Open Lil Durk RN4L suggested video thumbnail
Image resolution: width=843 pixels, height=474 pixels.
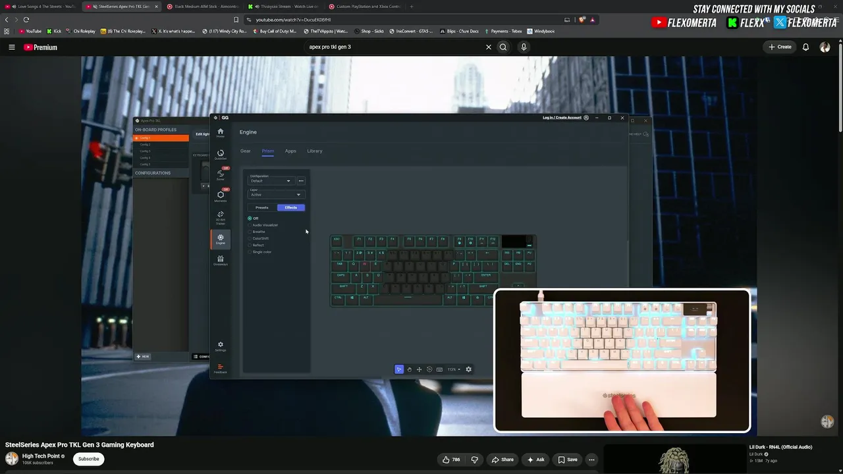(674, 459)
